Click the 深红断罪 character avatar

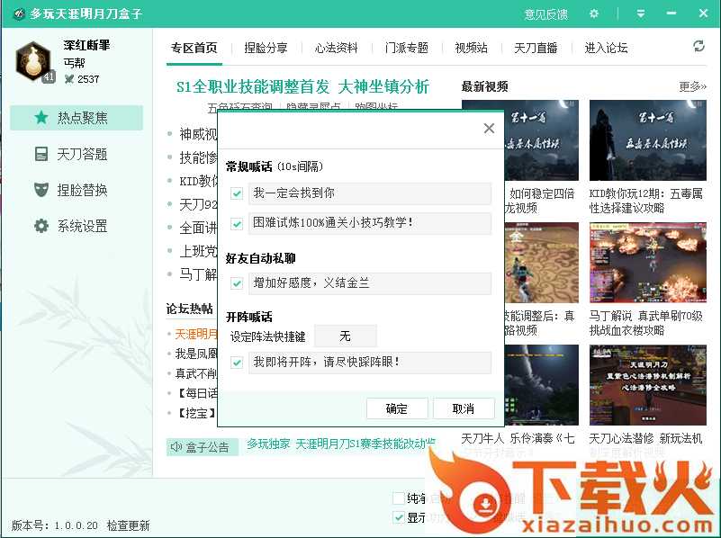[33, 60]
